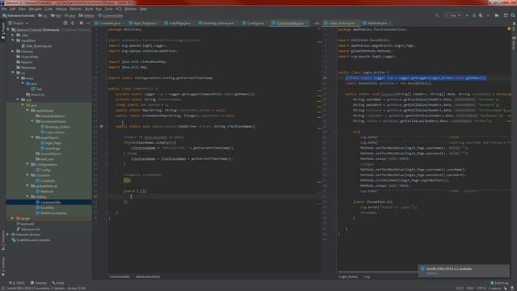
Task: Open the Terminal tool window button
Action: pyautogui.click(x=39, y=283)
